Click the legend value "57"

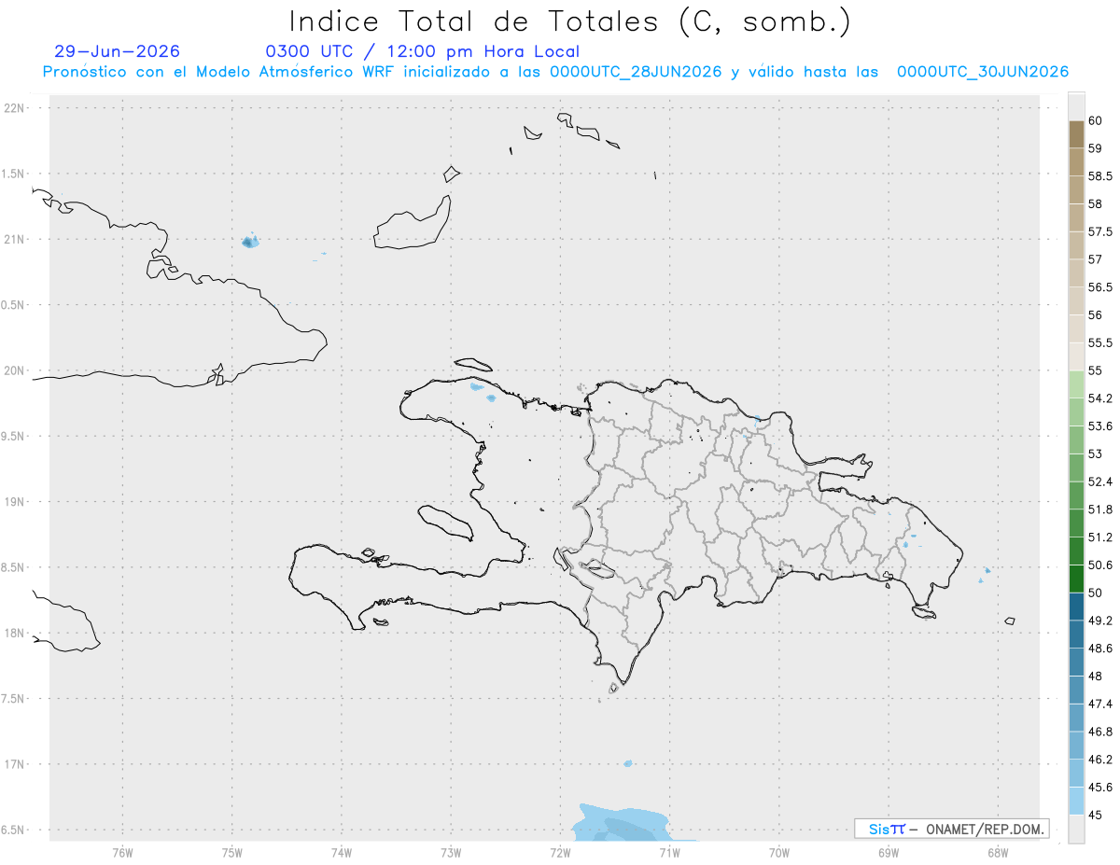pos(1096,259)
